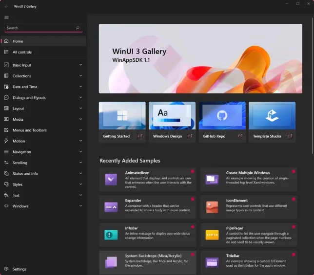This screenshot has width=314, height=275.
Task: Click the back arrow in title bar
Action: pos(6,6)
